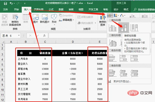The image size is (155, 102).
Task: Open the 文件 tab
Action: (5, 9)
